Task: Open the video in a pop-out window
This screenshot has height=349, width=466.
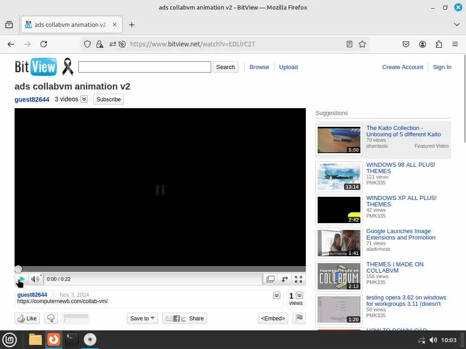Action: point(270,279)
